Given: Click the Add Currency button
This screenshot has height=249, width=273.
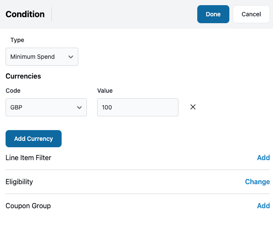Looking at the screenshot, I should 33,139.
